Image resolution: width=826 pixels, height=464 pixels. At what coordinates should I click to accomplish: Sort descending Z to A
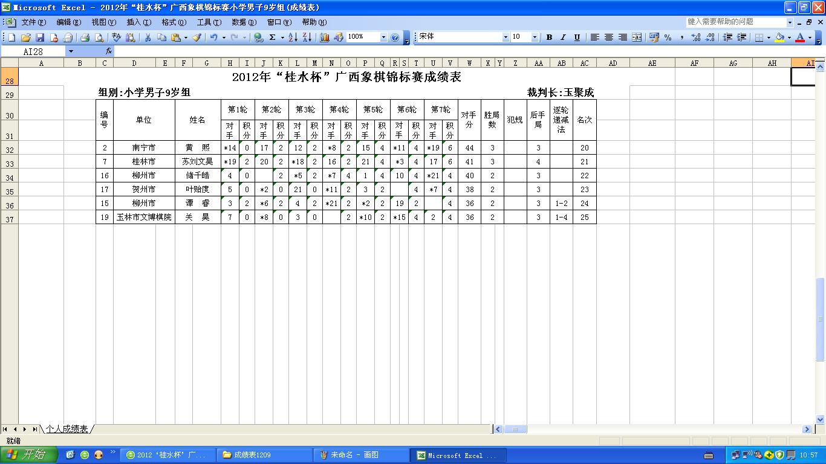(x=307, y=37)
